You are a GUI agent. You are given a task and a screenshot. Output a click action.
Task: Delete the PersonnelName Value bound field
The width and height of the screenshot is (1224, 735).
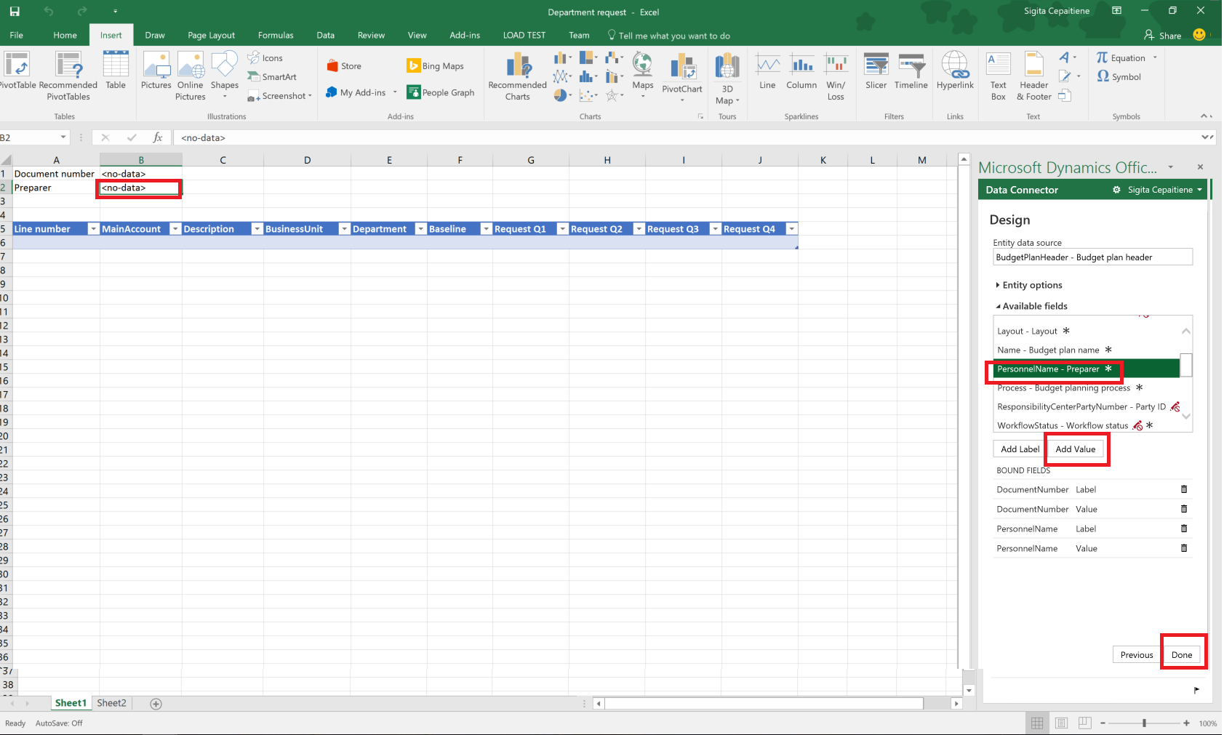[x=1184, y=548]
